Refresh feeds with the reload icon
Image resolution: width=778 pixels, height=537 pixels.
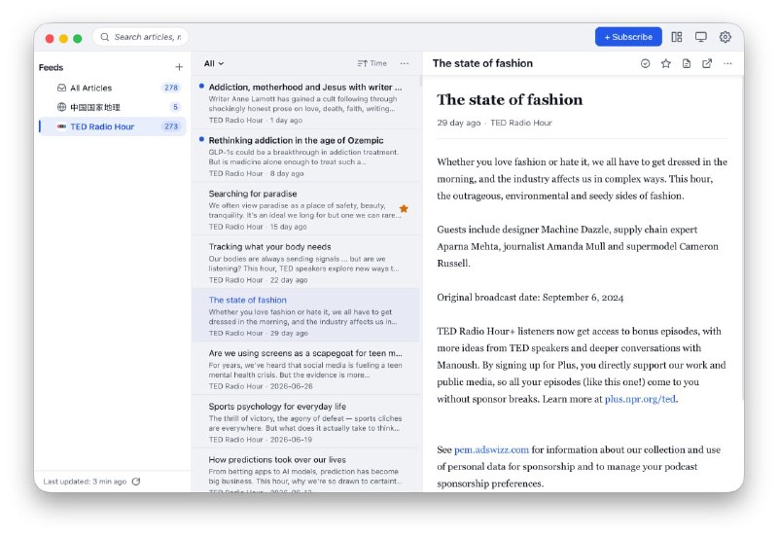[136, 482]
